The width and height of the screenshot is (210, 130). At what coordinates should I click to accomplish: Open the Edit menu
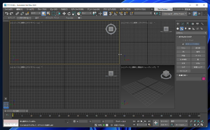(x=19, y=9)
